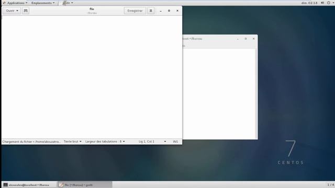Image resolution: width=335 pixels, height=188 pixels.
Task: Expand the Texte brut language dropdown
Action: (x=72, y=142)
